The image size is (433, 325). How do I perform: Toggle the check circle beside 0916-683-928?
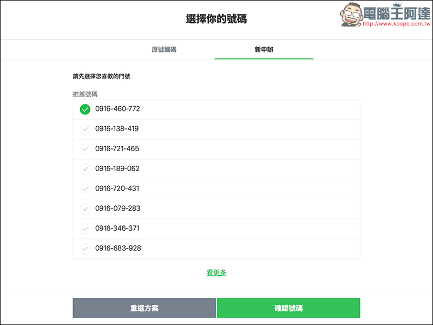tap(85, 249)
